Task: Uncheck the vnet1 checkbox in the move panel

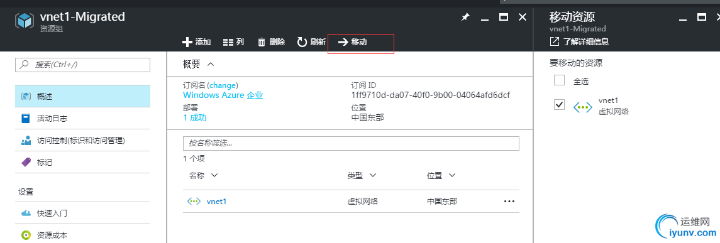Action: click(559, 105)
